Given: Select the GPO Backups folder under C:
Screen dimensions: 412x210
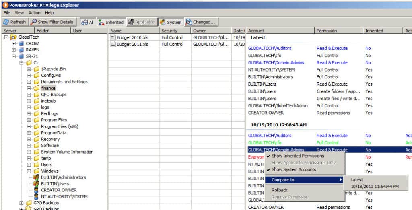Looking at the screenshot, I should [x=54, y=95].
